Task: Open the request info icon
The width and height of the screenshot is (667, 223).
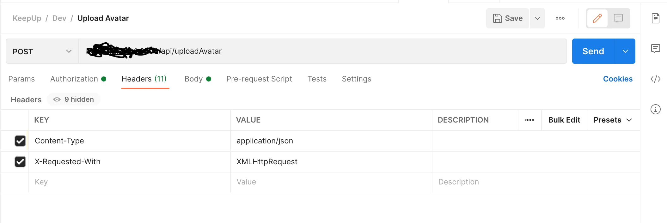Action: (x=656, y=109)
